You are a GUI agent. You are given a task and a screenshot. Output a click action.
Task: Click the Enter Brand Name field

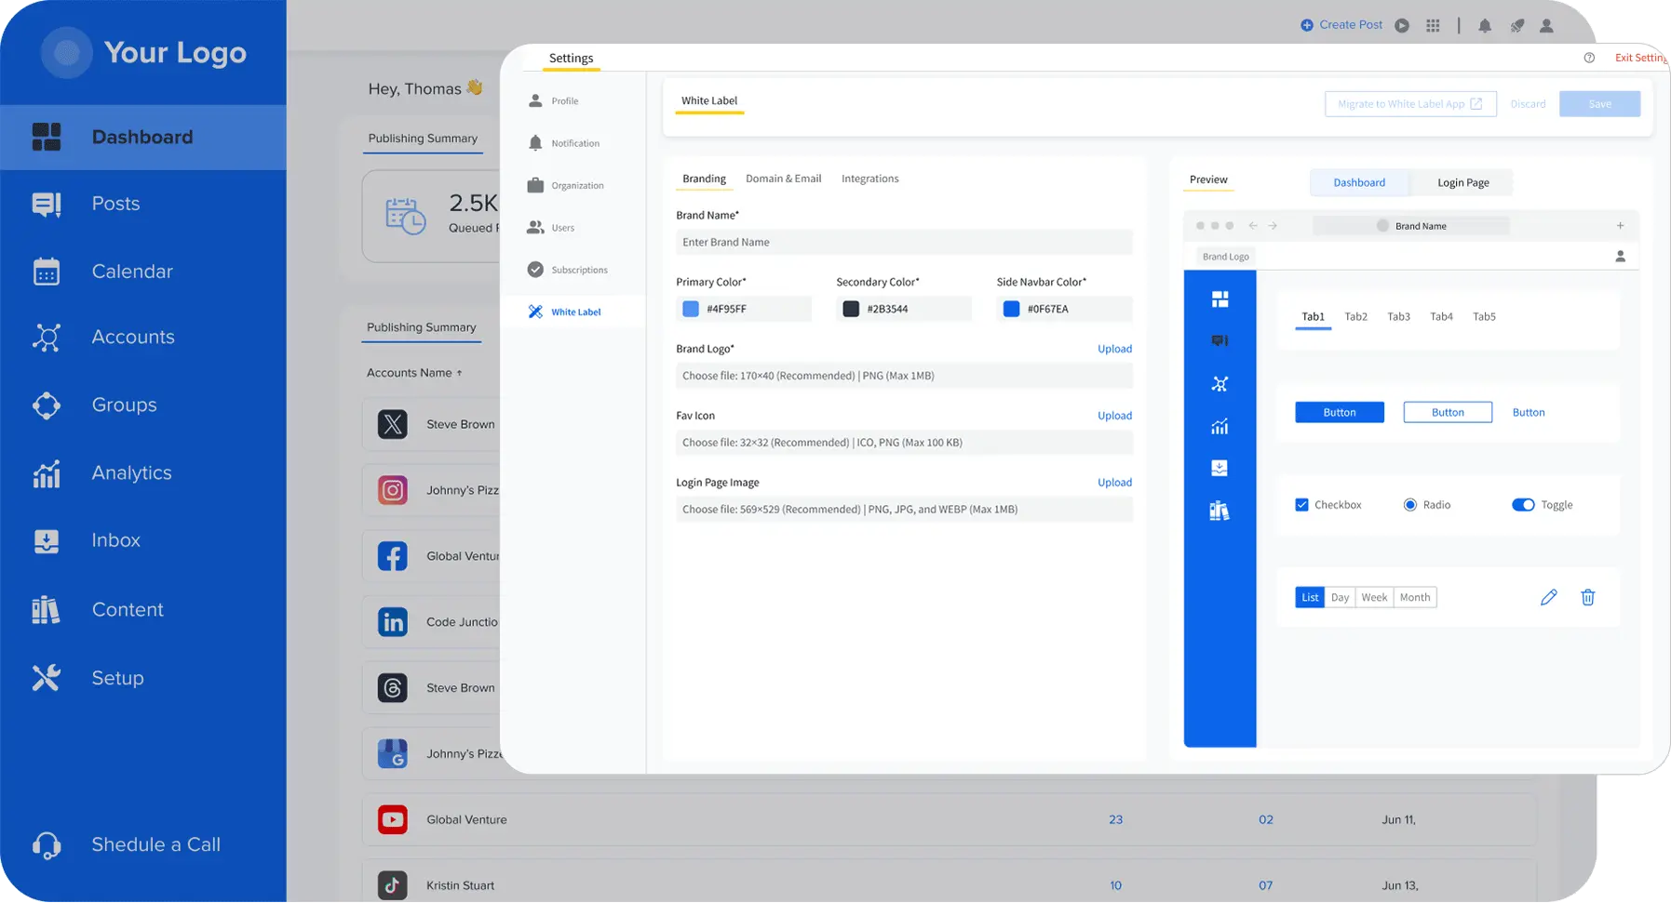(x=903, y=242)
